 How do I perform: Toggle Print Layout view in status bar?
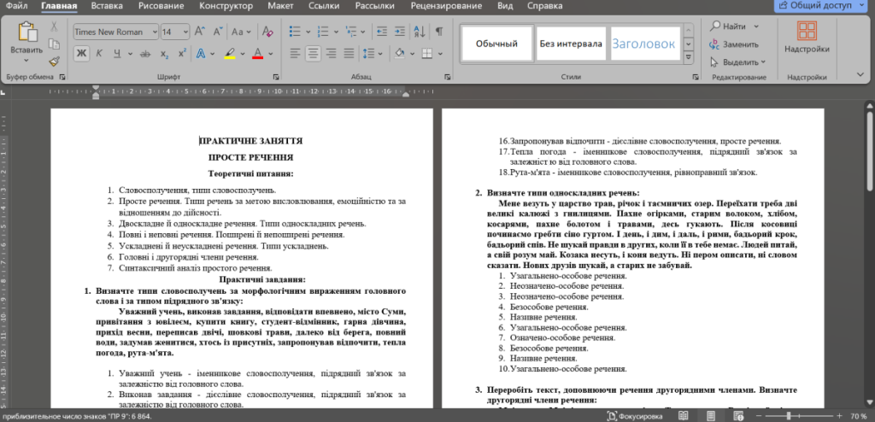(x=711, y=416)
